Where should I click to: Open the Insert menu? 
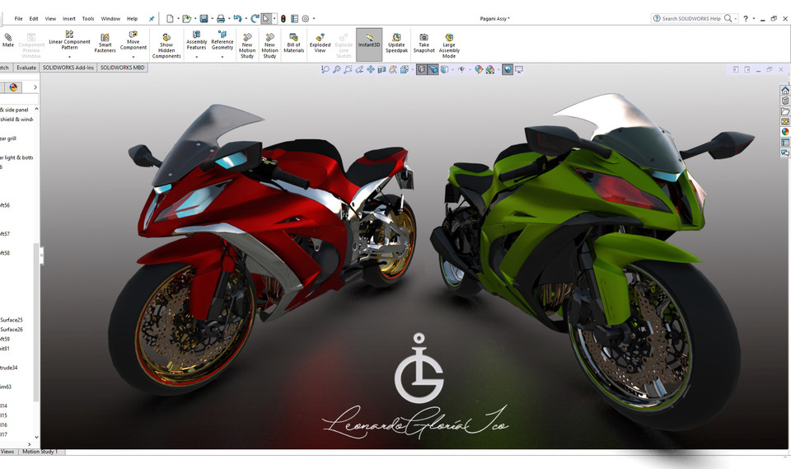69,19
